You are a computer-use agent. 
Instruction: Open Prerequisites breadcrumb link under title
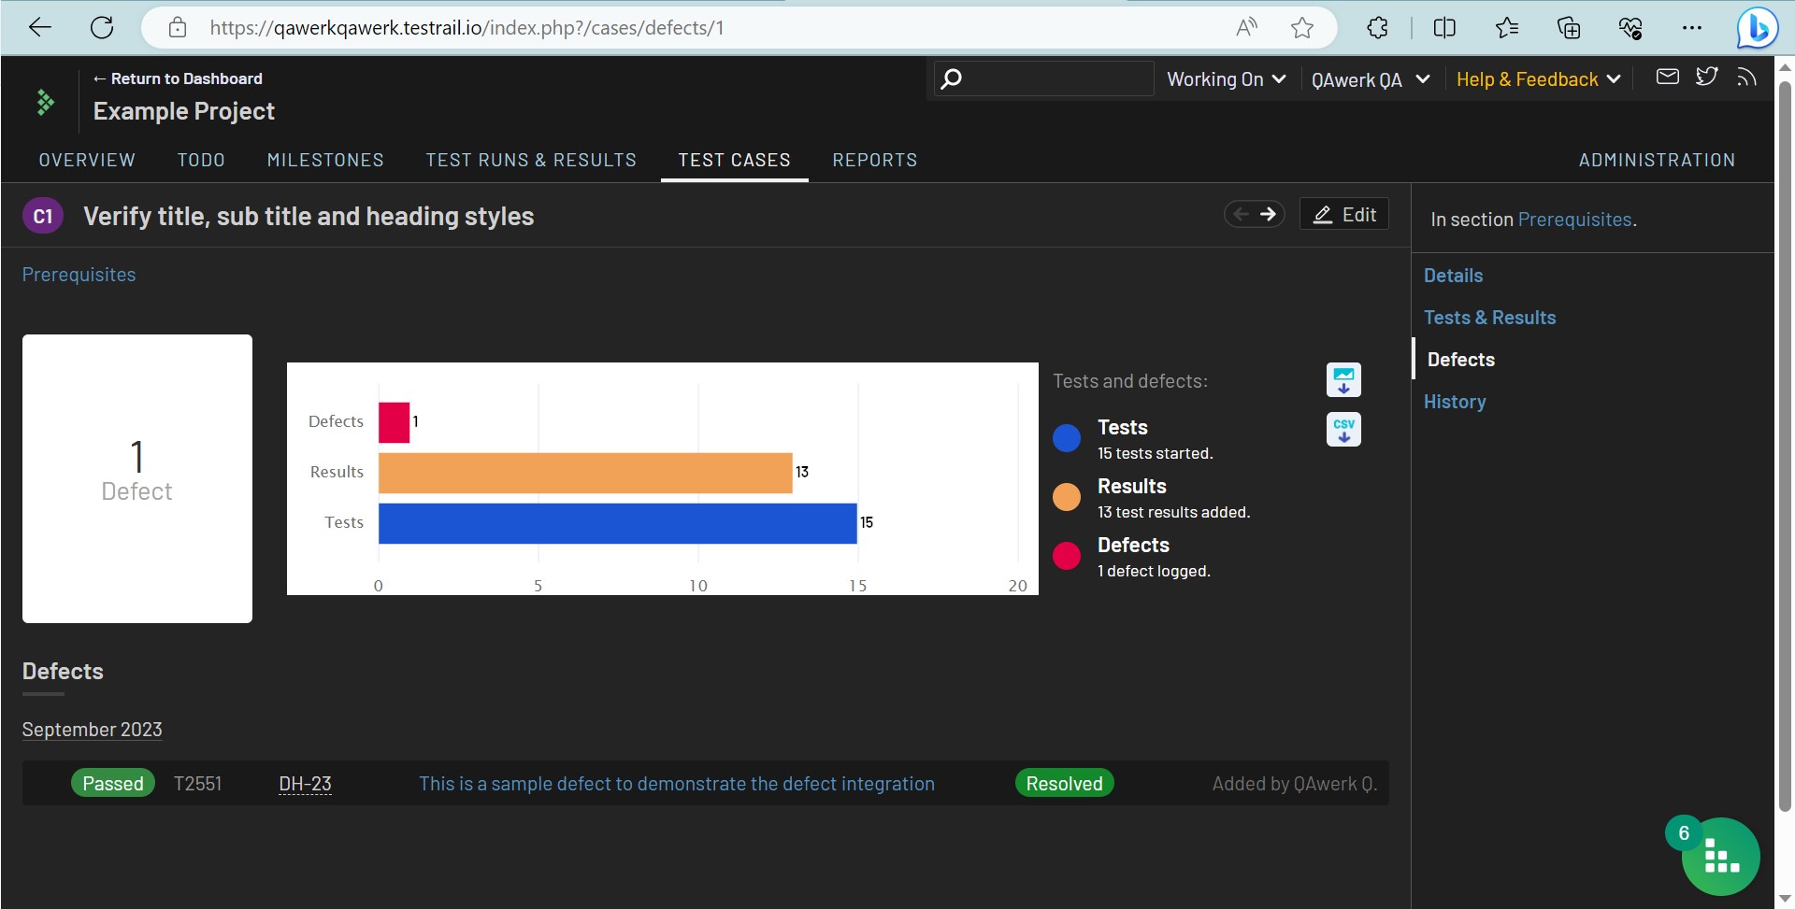coord(79,275)
